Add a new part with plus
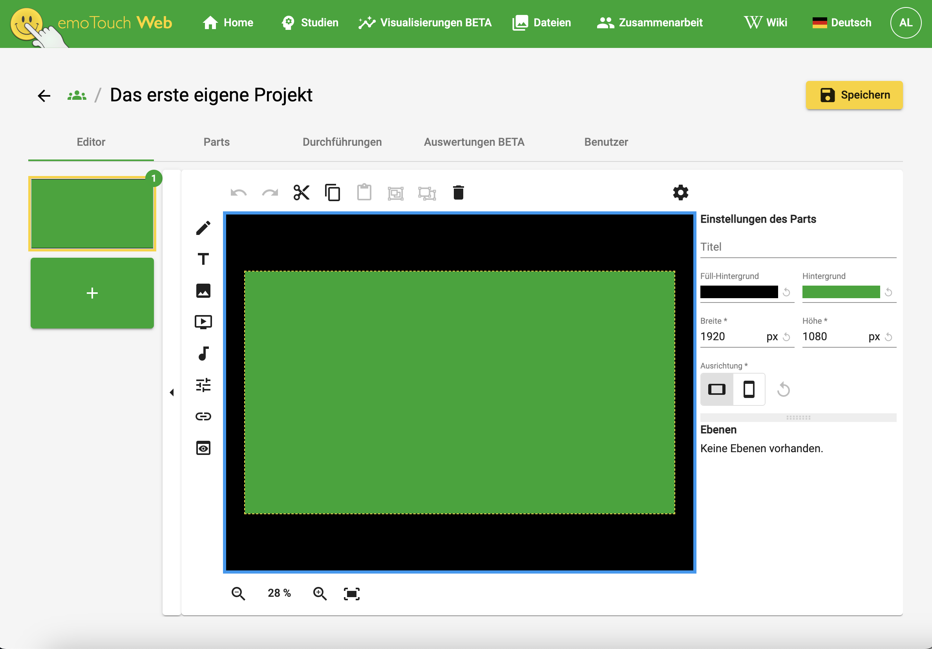932x649 pixels. [92, 293]
